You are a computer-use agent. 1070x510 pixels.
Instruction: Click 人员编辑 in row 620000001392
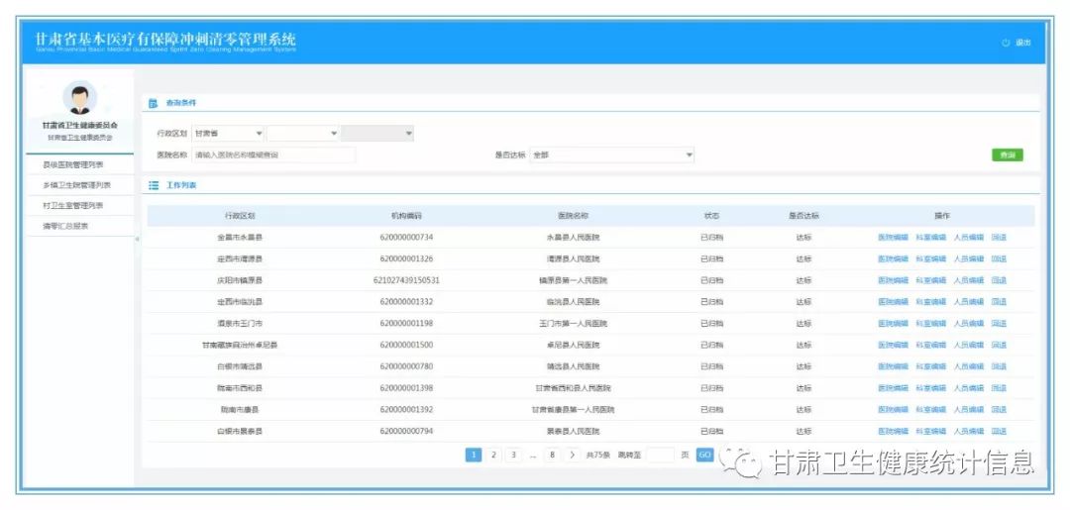point(969,410)
